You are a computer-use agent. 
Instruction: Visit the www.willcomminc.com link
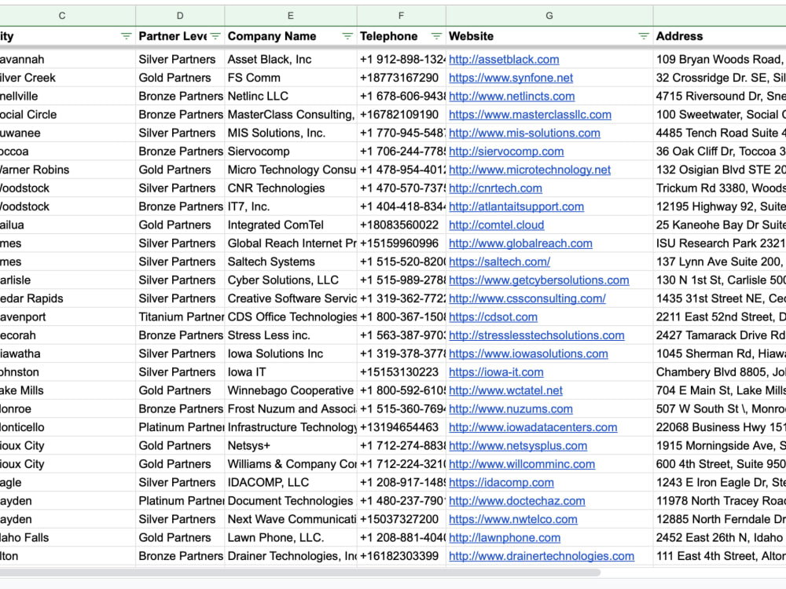point(522,464)
